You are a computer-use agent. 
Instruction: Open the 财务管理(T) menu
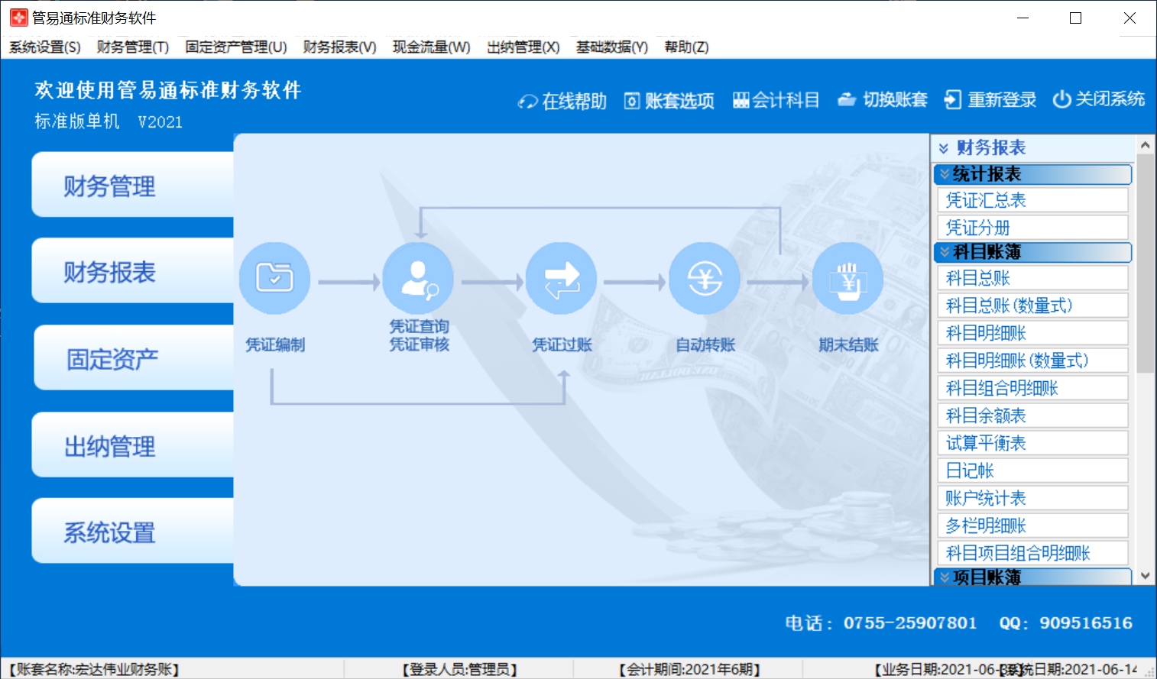132,47
